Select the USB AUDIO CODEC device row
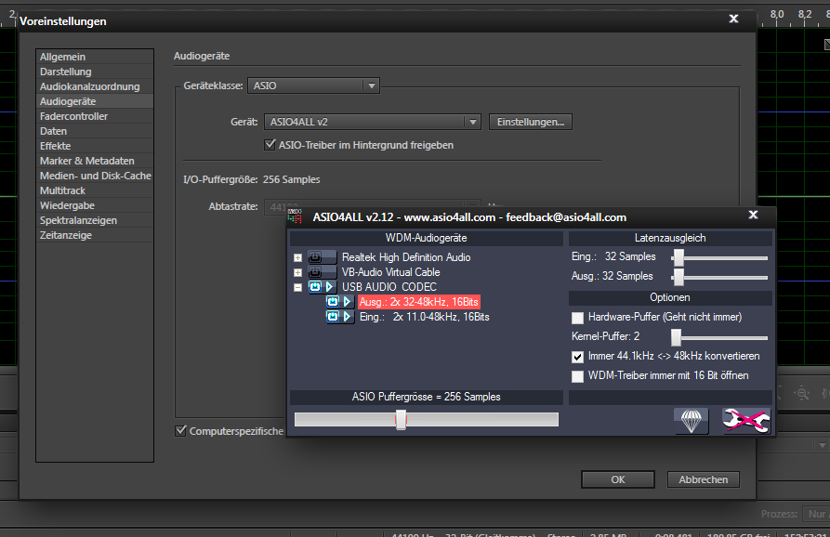The width and height of the screenshot is (830, 537). pos(389,287)
